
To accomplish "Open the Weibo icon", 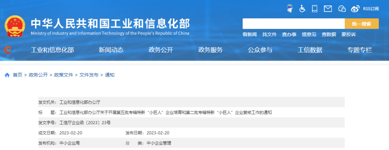I will [355, 9].
